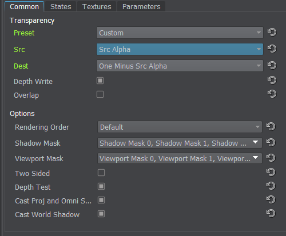
Task: Open the Dest dropdown One Minus Src Alpha
Action: click(180, 66)
